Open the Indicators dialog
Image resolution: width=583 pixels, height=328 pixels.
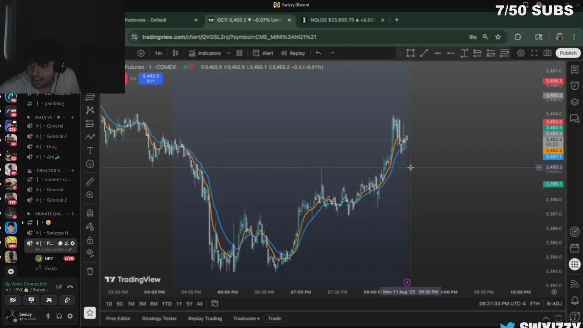pos(205,53)
